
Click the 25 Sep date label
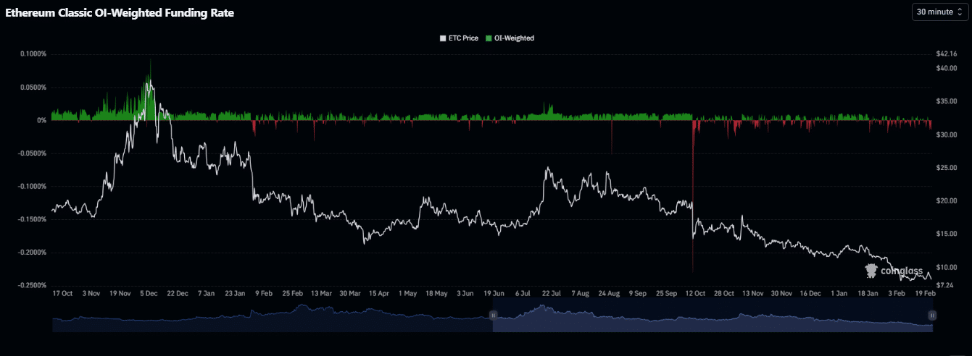(x=666, y=294)
